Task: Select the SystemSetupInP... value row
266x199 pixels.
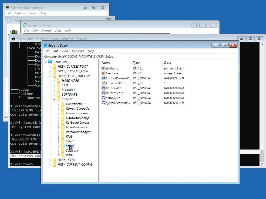Action: [143, 103]
